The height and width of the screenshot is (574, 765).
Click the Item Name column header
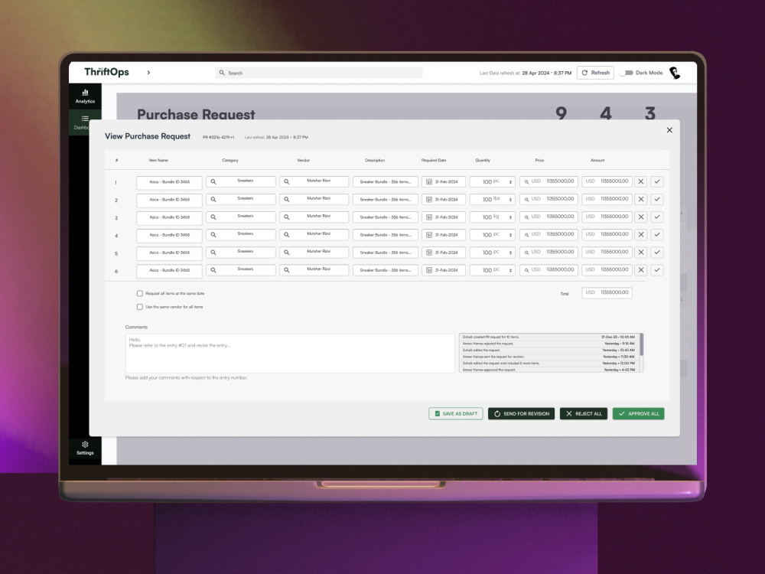158,160
